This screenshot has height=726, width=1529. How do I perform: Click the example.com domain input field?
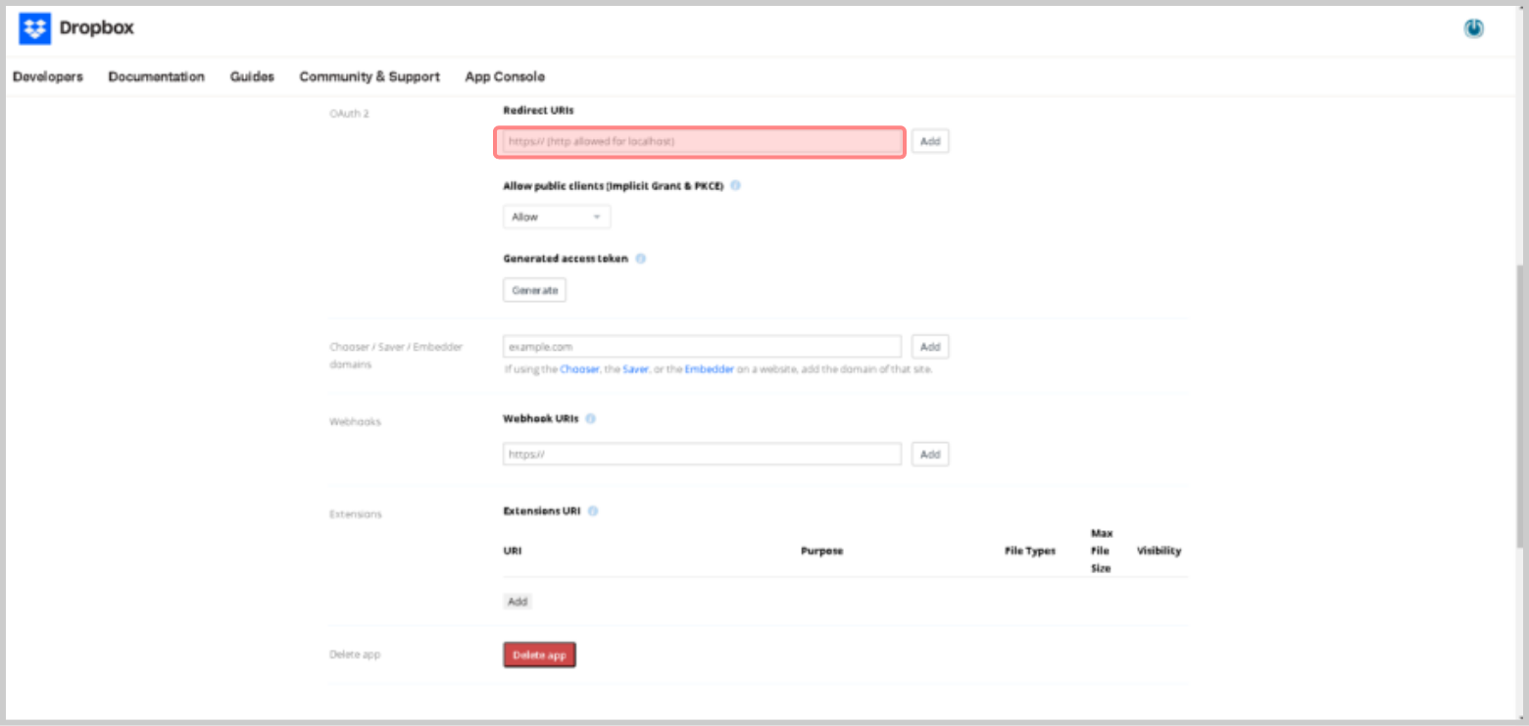point(702,347)
